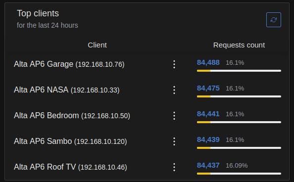Click the 84,437 requests count link
Image resolution: width=294 pixels, height=182 pixels.
[x=208, y=165]
